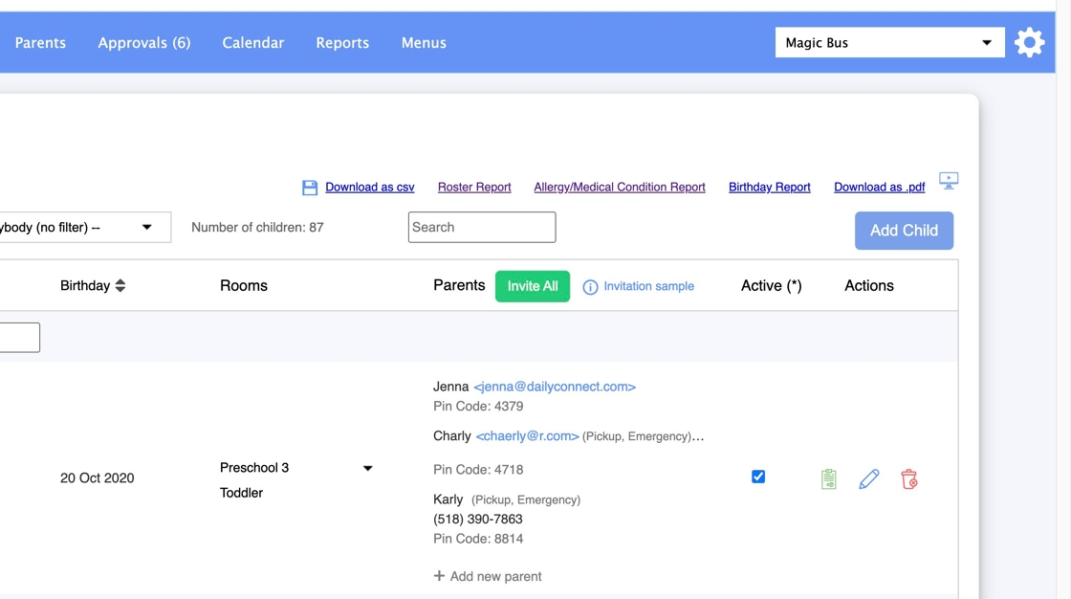Screen dimensions: 1071x599
Task: Open Menus page
Action: [424, 42]
